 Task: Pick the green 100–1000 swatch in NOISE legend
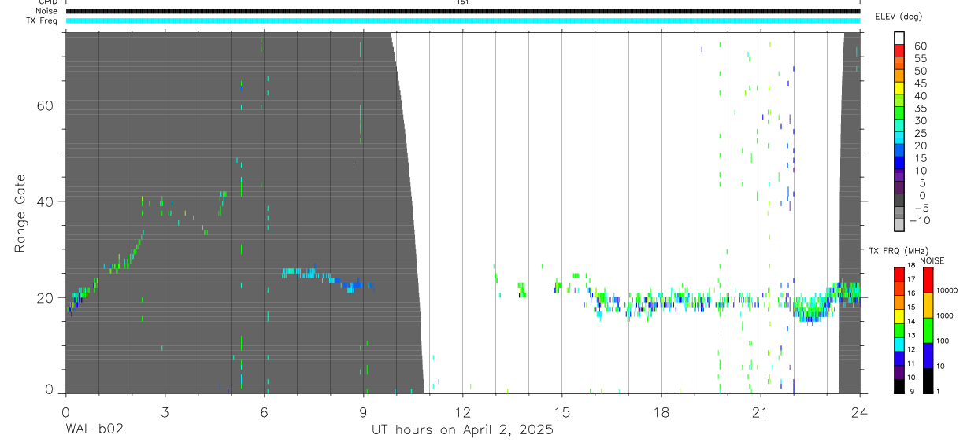pyautogui.click(x=928, y=330)
